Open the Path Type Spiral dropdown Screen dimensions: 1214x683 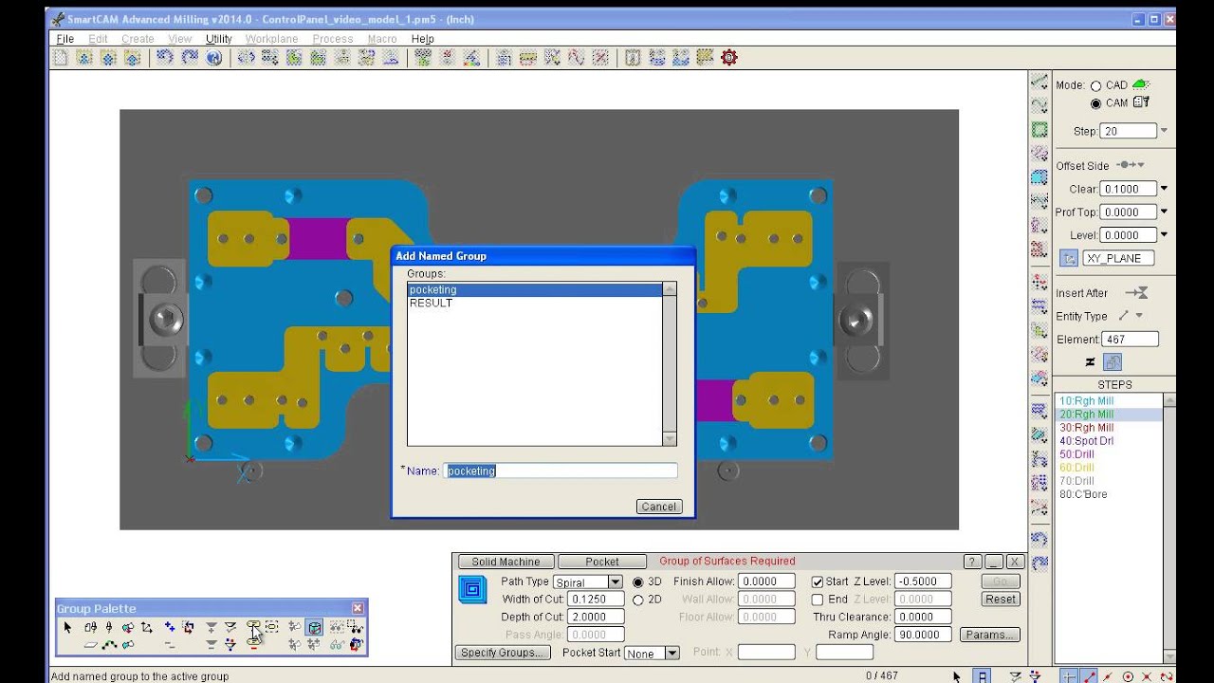(616, 581)
